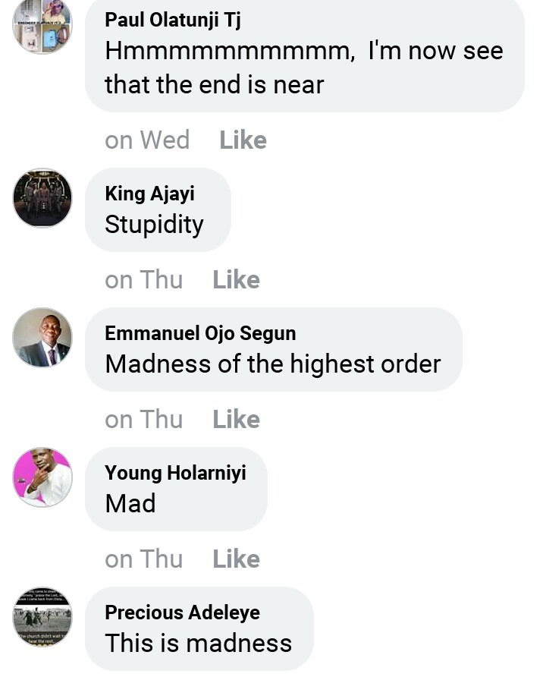This screenshot has width=546, height=677.
Task: Like King Ajayi's "Stupidity" comment
Action: coord(236,280)
